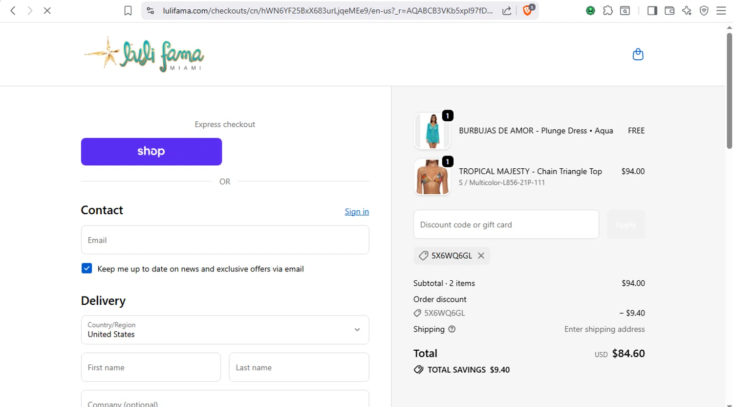Click the Apply discount button

pos(626,225)
